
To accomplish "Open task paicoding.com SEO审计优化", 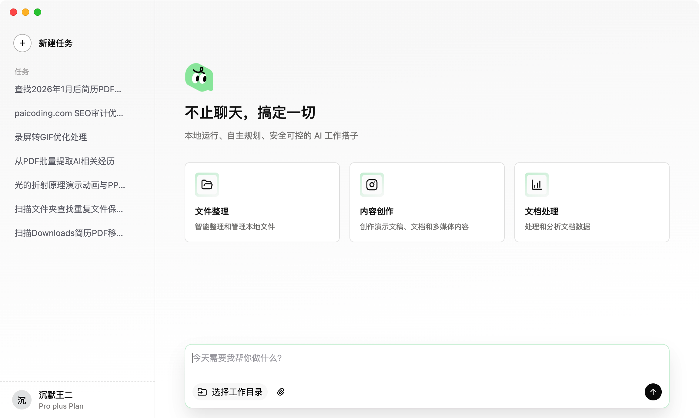I will tap(69, 113).
